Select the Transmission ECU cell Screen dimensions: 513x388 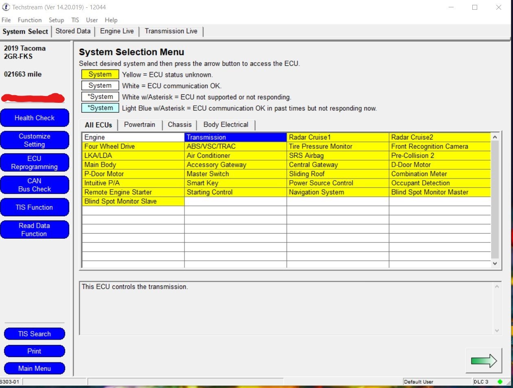point(235,137)
